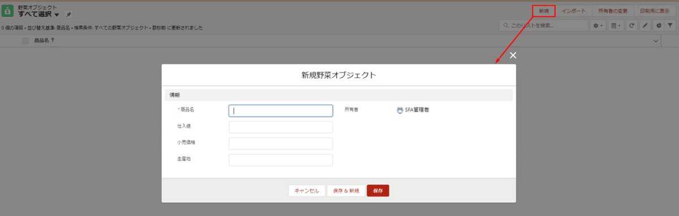Open filters with the funnel icon
The height and width of the screenshot is (216, 679).
(670, 25)
